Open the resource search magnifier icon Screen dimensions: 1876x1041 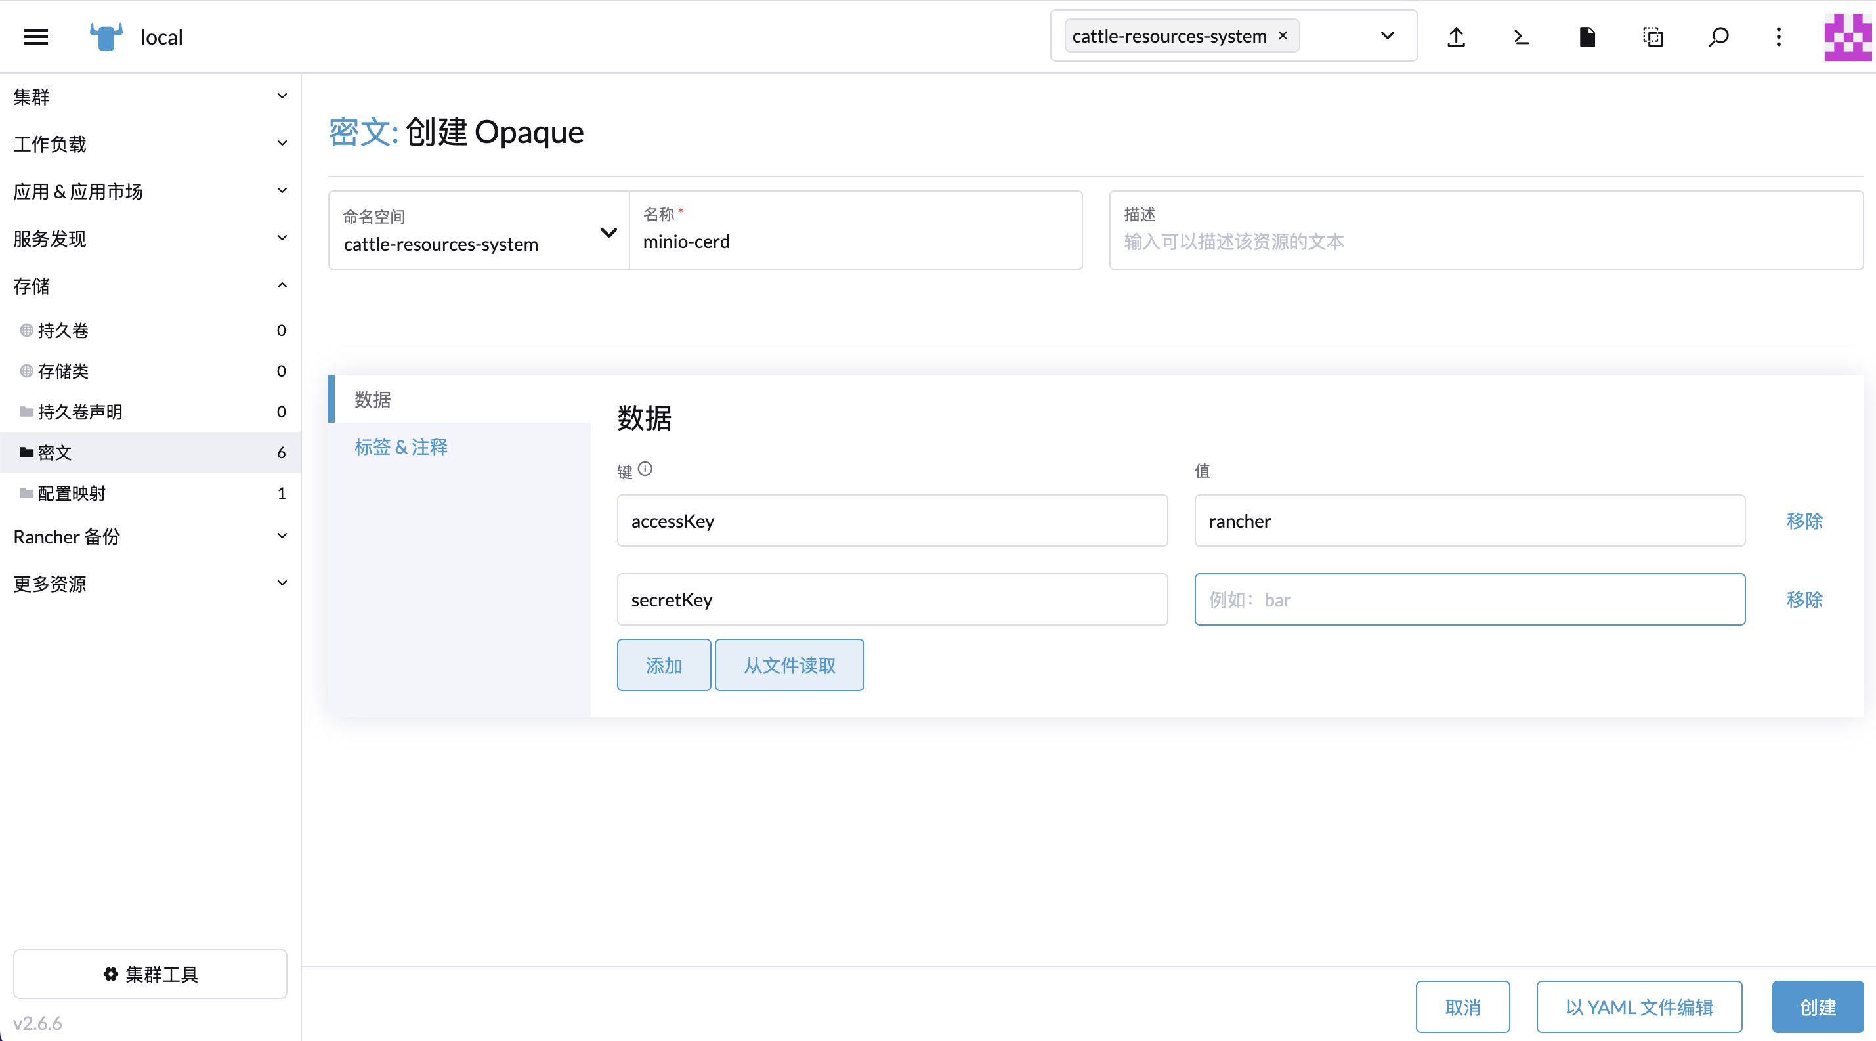tap(1718, 36)
